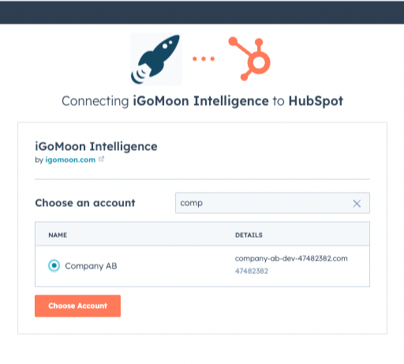Screen dimensions: 404x364
Task: Click the company-ab-dev-47482382.com domain text
Action: tap(291, 258)
